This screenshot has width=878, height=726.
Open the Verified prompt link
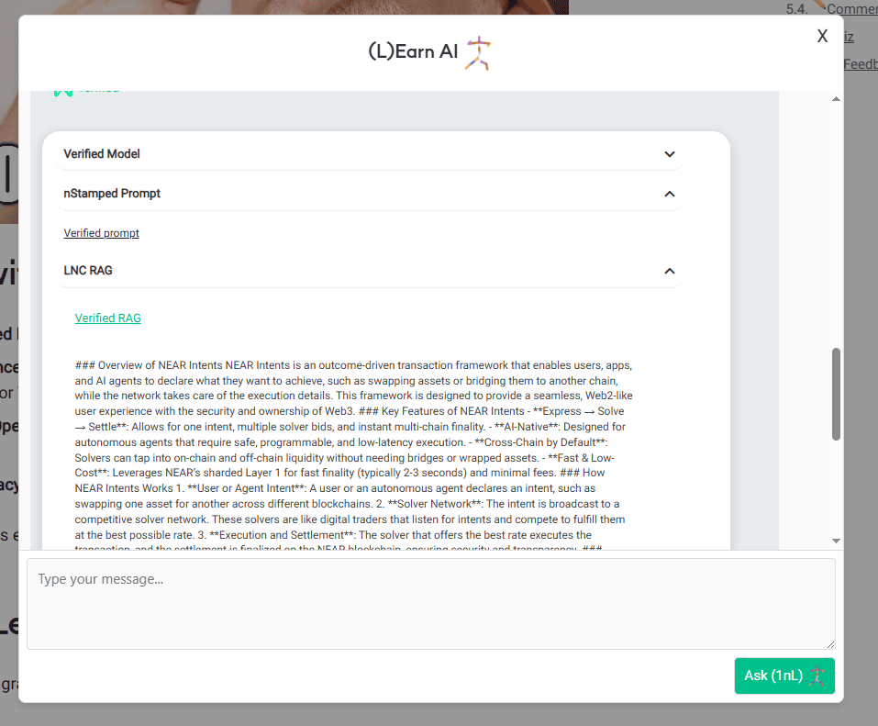click(x=101, y=233)
